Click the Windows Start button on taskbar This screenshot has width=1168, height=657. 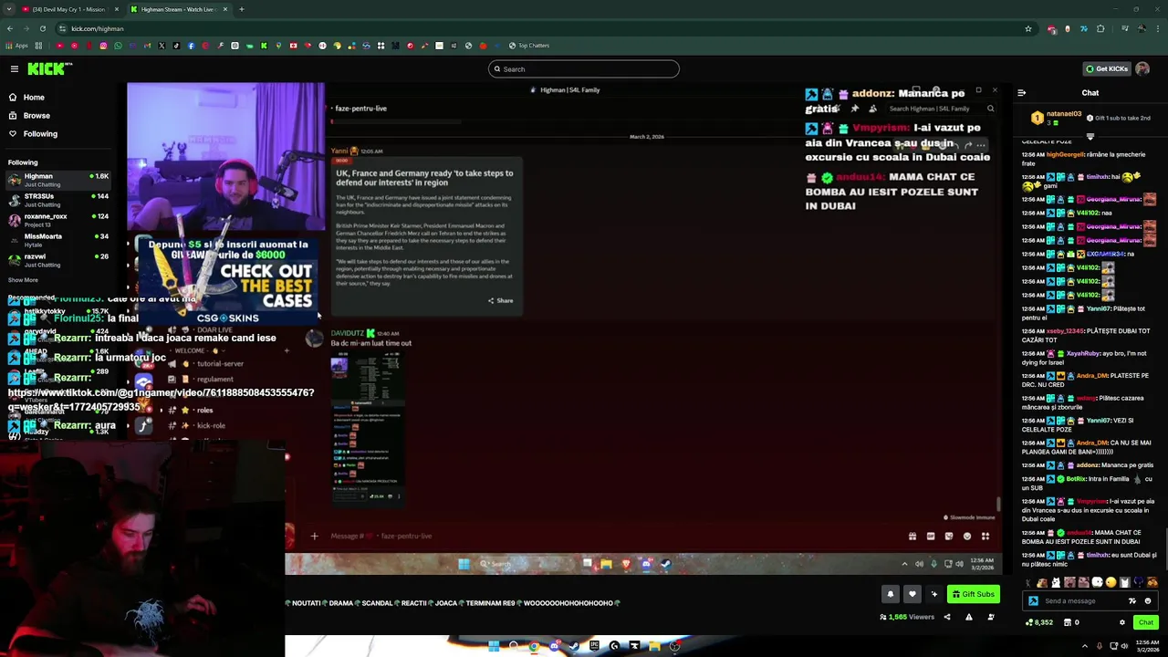tap(494, 646)
